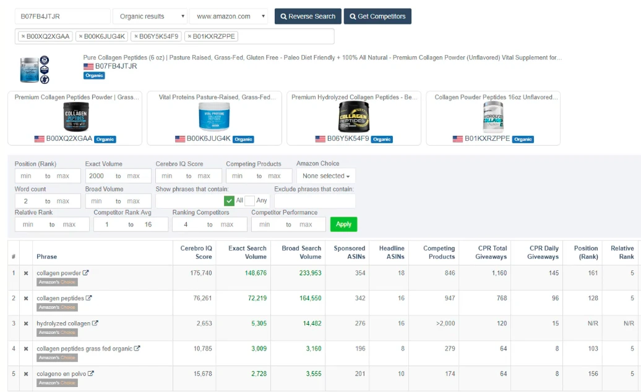
Task: Open the Amazon Choice None selected dropdown
Action: coord(325,176)
